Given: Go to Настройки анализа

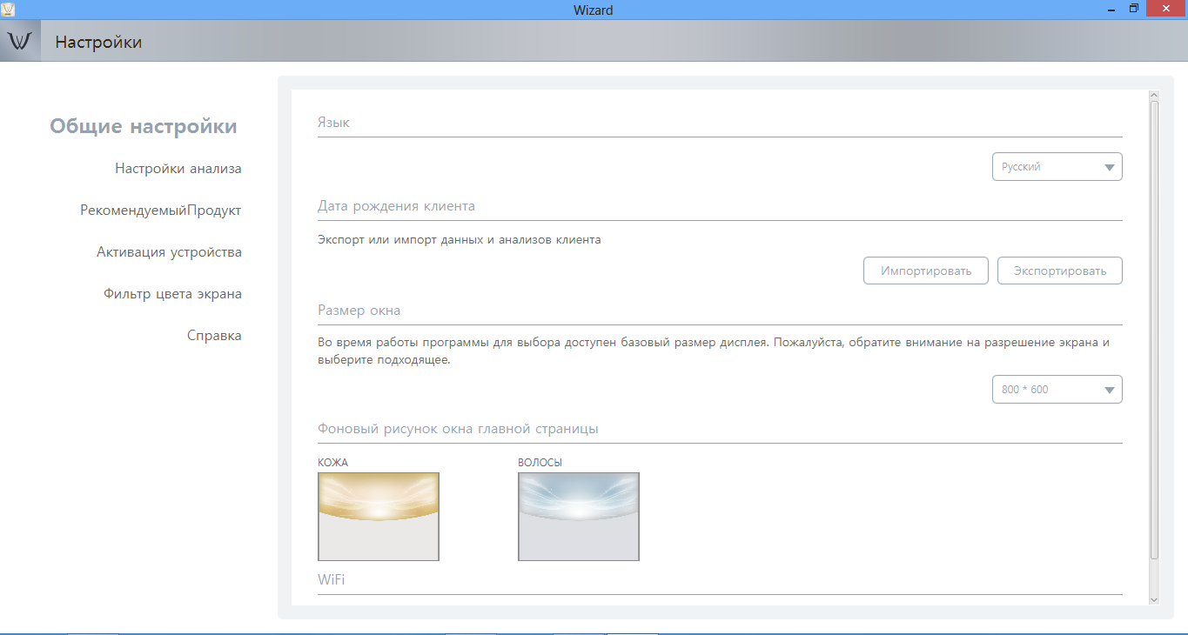Looking at the screenshot, I should tap(178, 169).
